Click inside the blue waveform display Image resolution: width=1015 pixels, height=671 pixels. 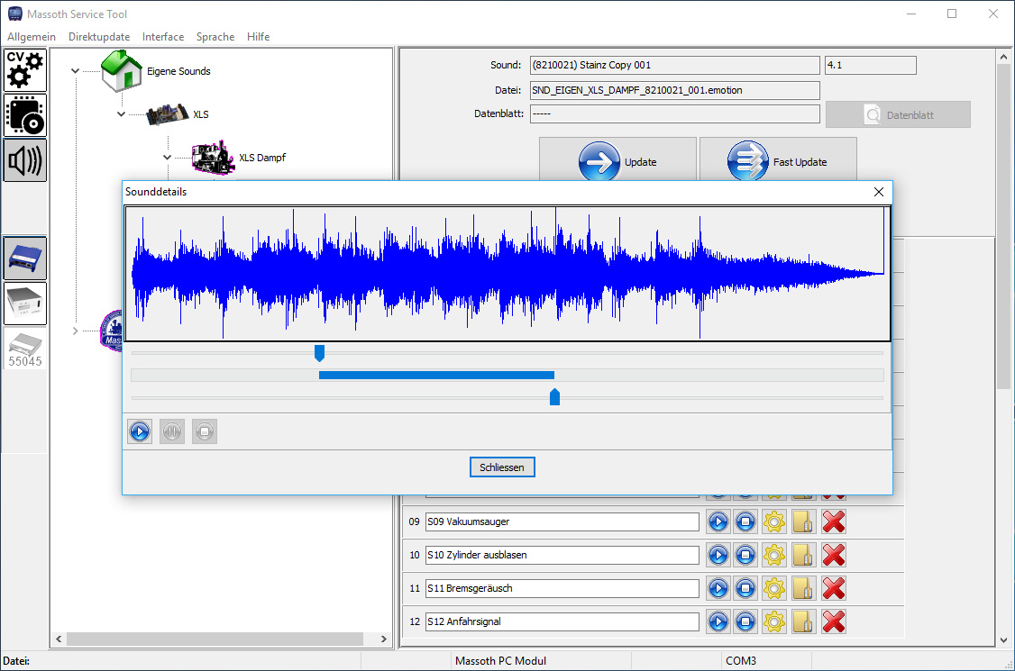(x=507, y=274)
